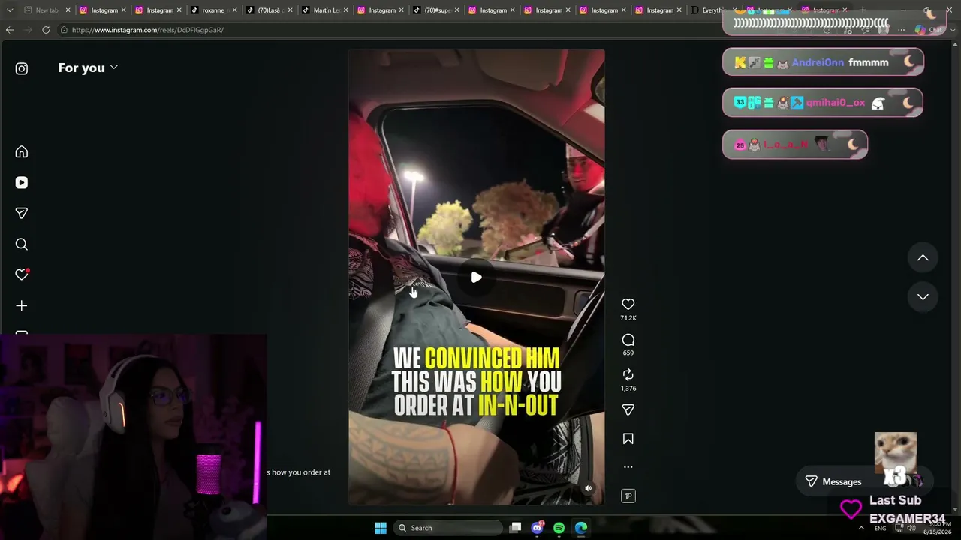Save the reel with bookmark icon
This screenshot has width=961, height=540.
point(628,439)
